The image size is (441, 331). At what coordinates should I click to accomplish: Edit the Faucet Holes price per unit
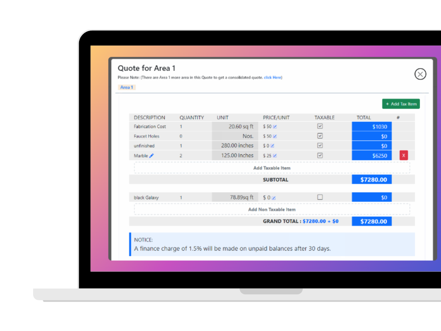275,136
